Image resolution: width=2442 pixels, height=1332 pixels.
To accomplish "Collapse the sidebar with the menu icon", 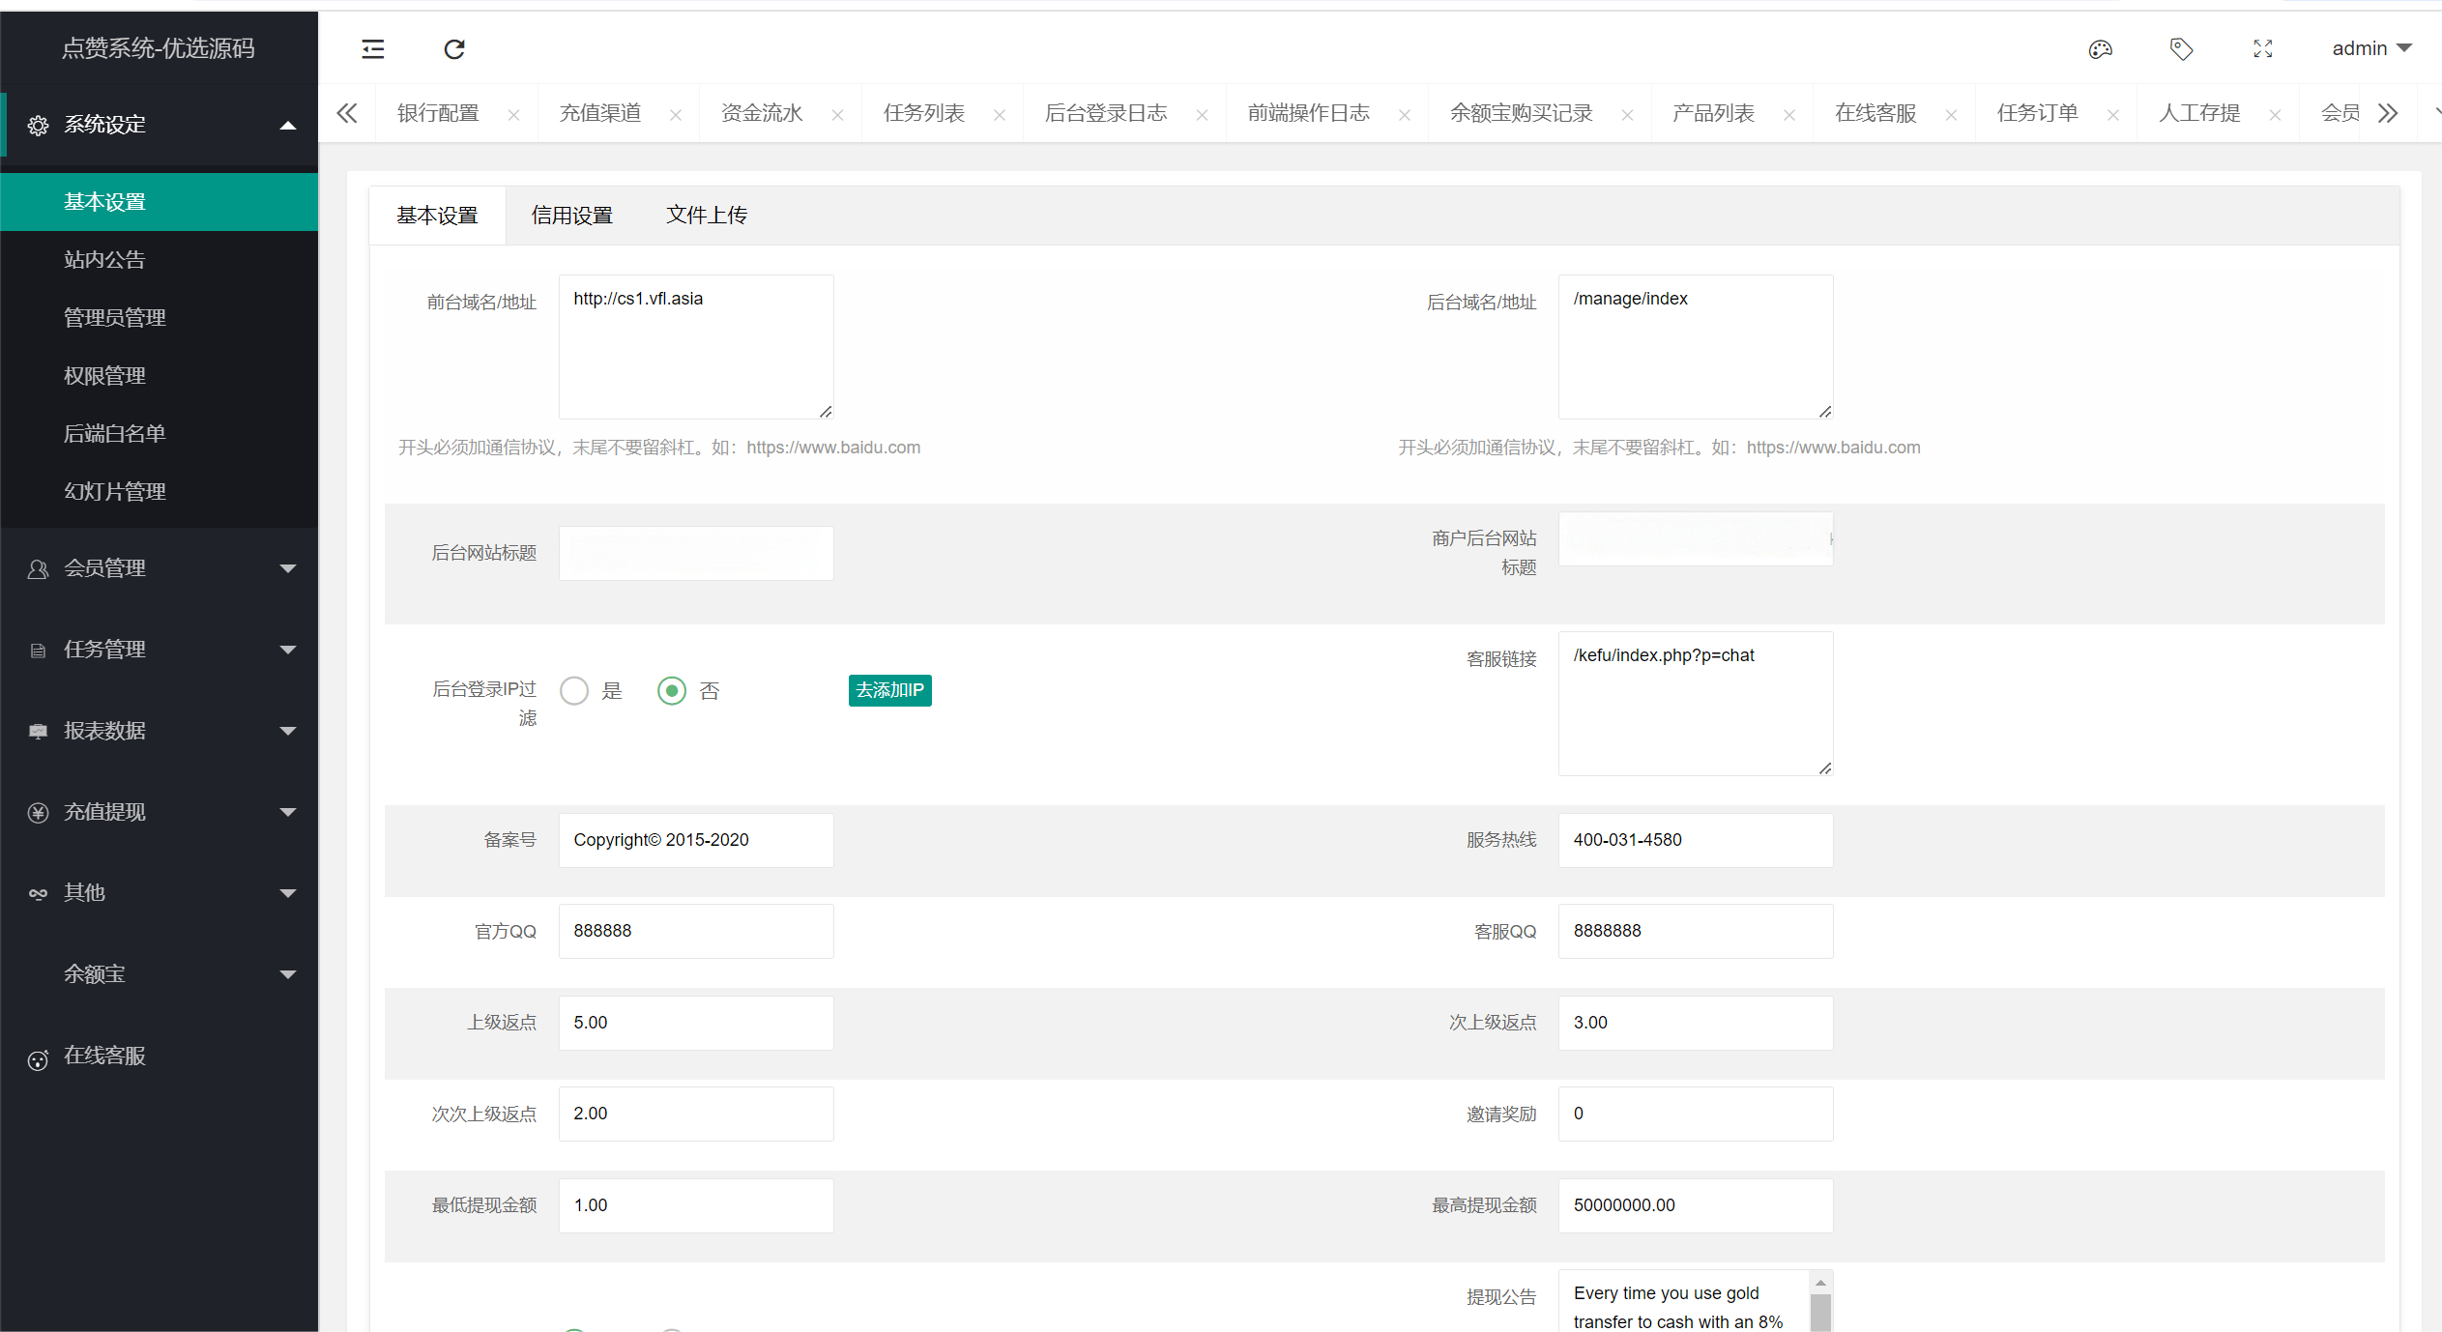I will [373, 49].
